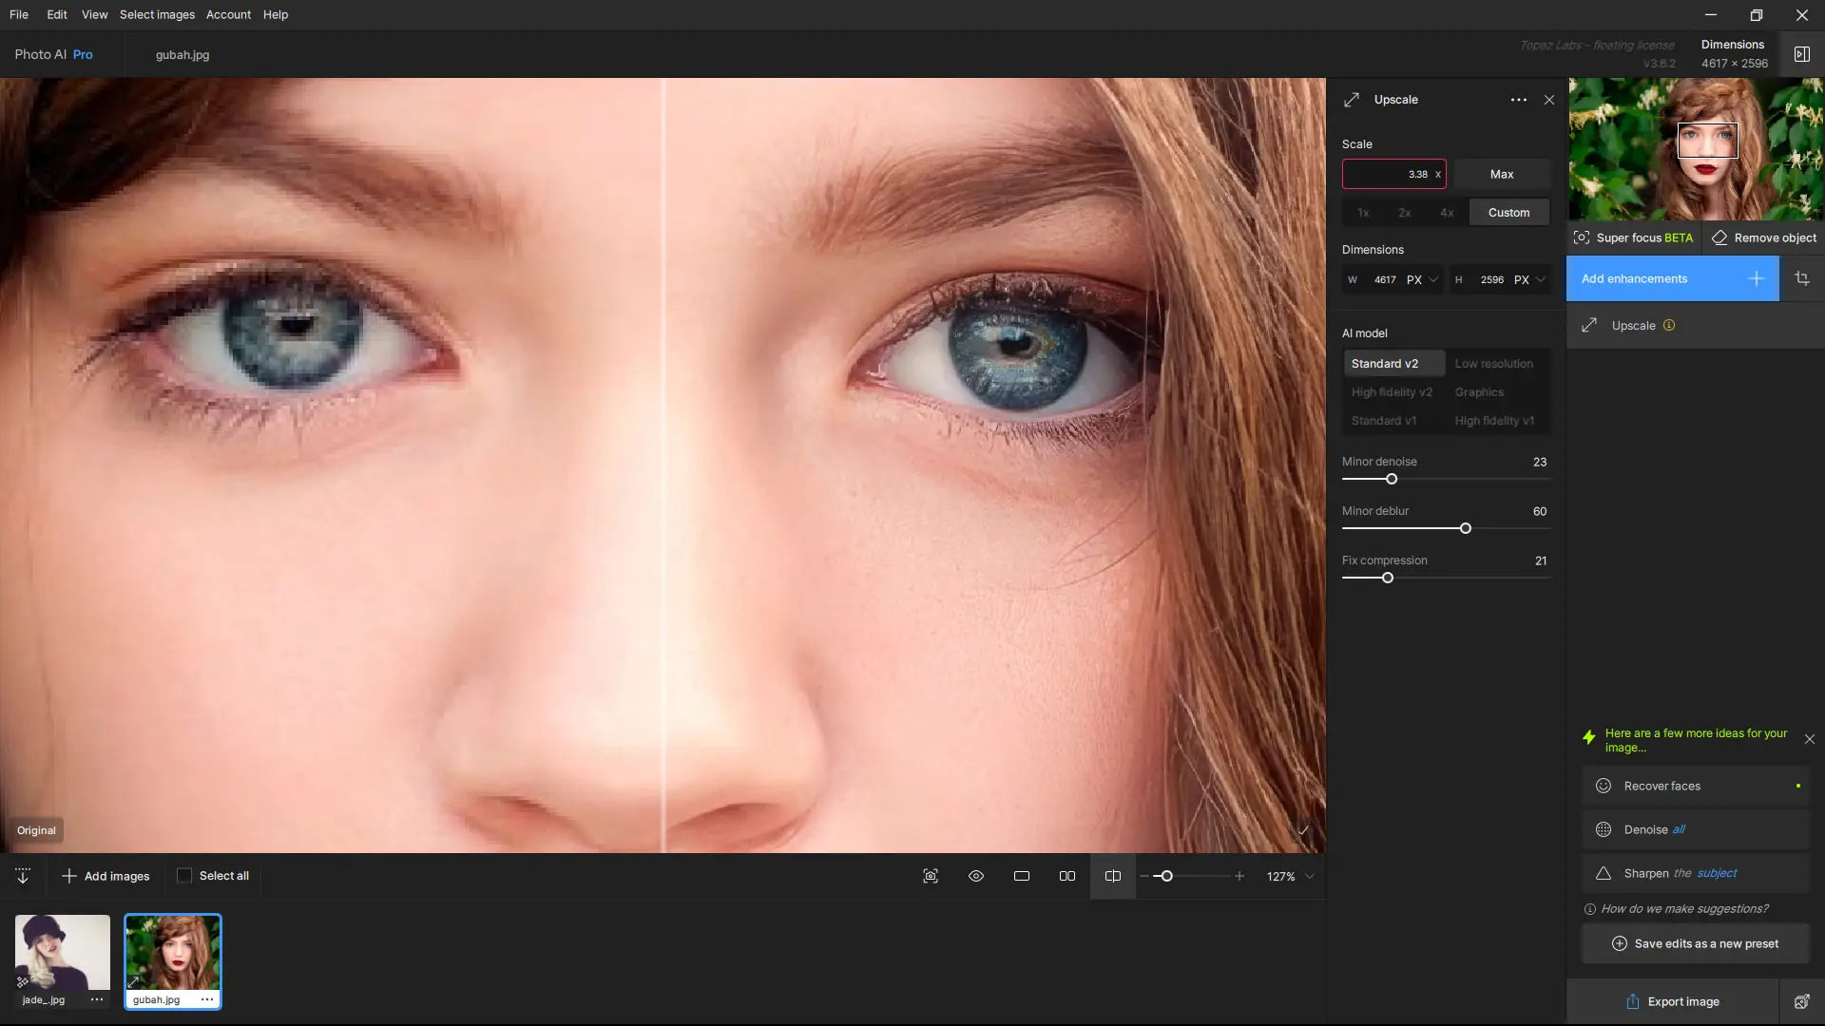
Task: Open Upscale panel three-dot options
Action: pyautogui.click(x=1518, y=100)
